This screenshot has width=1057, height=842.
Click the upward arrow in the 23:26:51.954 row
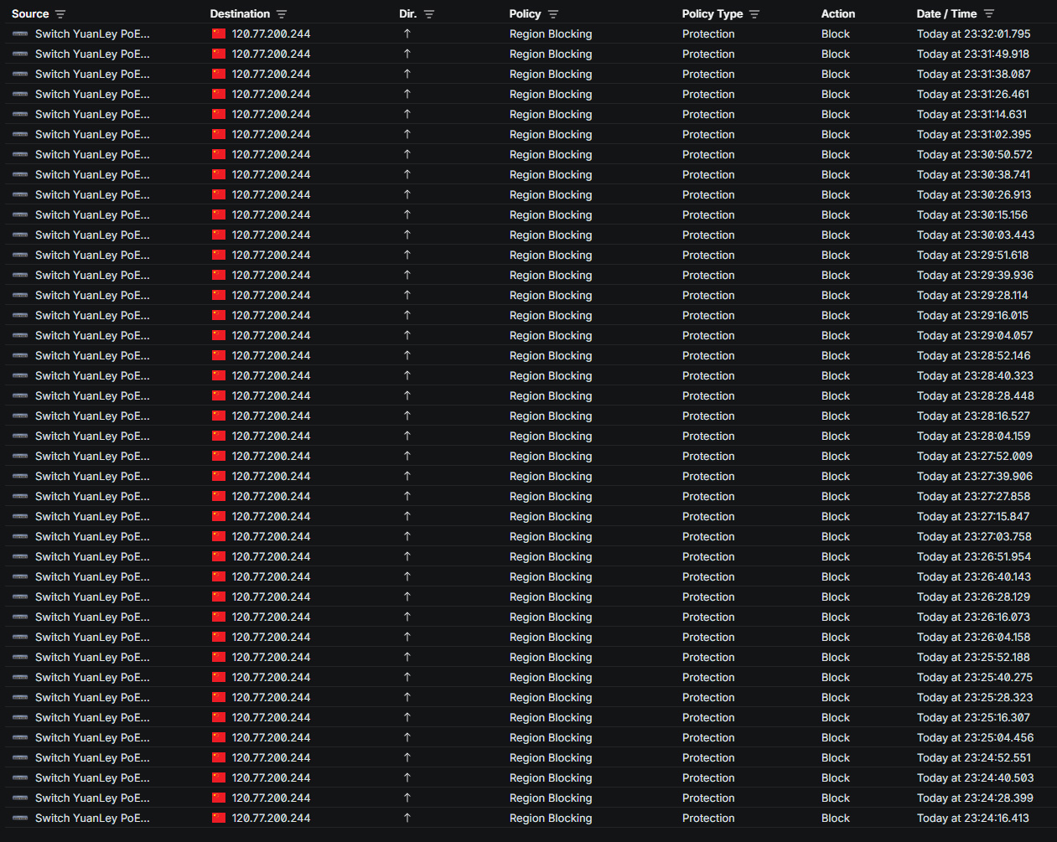coord(407,557)
